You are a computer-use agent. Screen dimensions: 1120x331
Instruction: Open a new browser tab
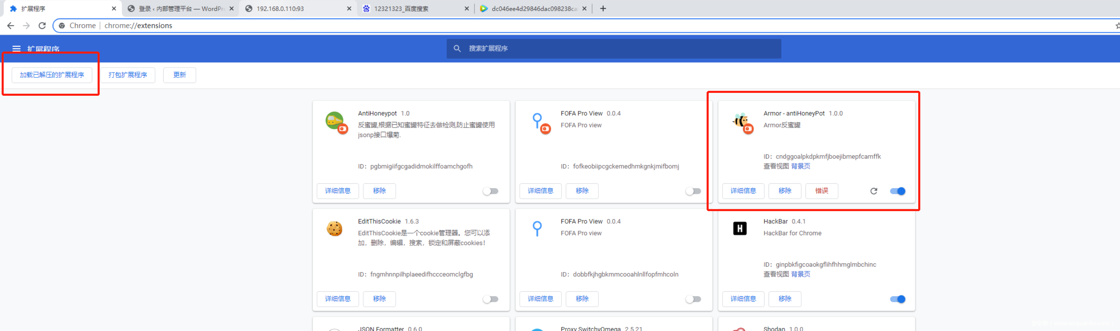coord(602,9)
